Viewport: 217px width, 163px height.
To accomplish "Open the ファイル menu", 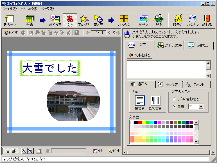I will [x=10, y=9].
